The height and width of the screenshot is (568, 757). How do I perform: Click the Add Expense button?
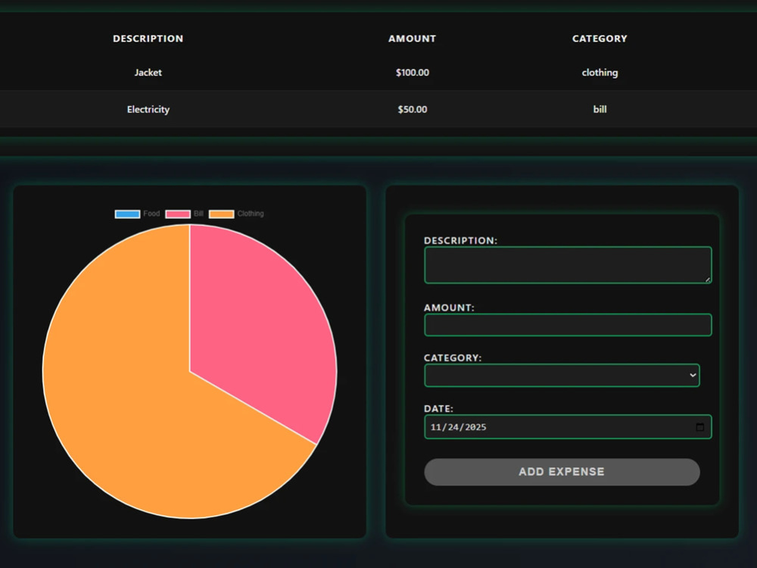(562, 472)
